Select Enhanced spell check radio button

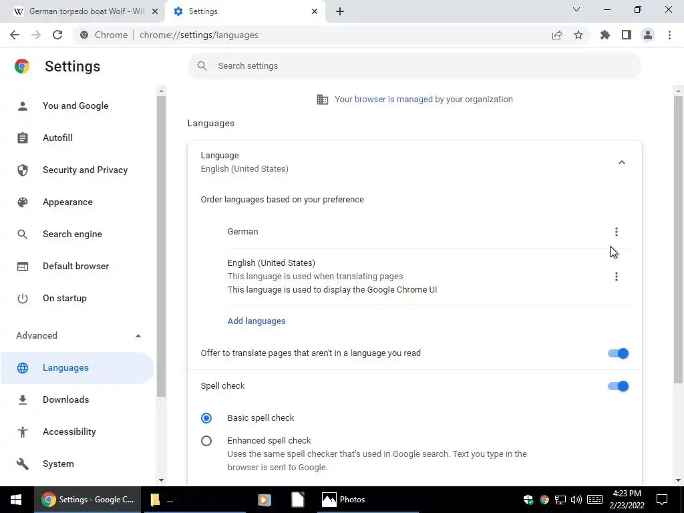pos(206,441)
